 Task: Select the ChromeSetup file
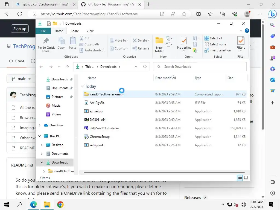(x=165, y=137)
